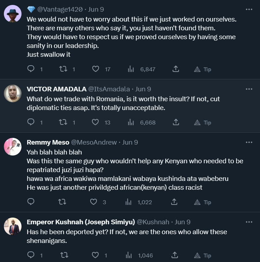Image resolution: width=260 pixels, height=262 pixels.
Task: Share the Vantage1420 tweet
Action: coord(176,69)
